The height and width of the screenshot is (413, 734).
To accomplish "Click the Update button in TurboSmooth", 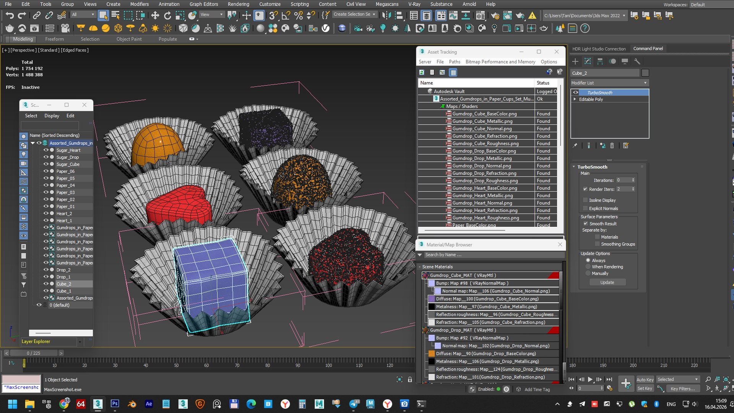I will [x=607, y=282].
